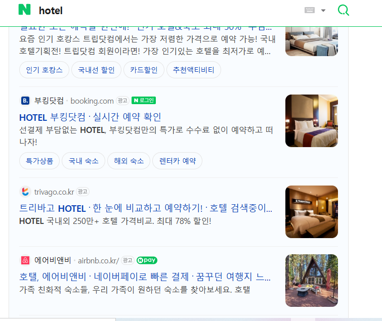Open the on-screen keyboard icon
Image resolution: width=382 pixels, height=321 pixels.
tap(310, 10)
